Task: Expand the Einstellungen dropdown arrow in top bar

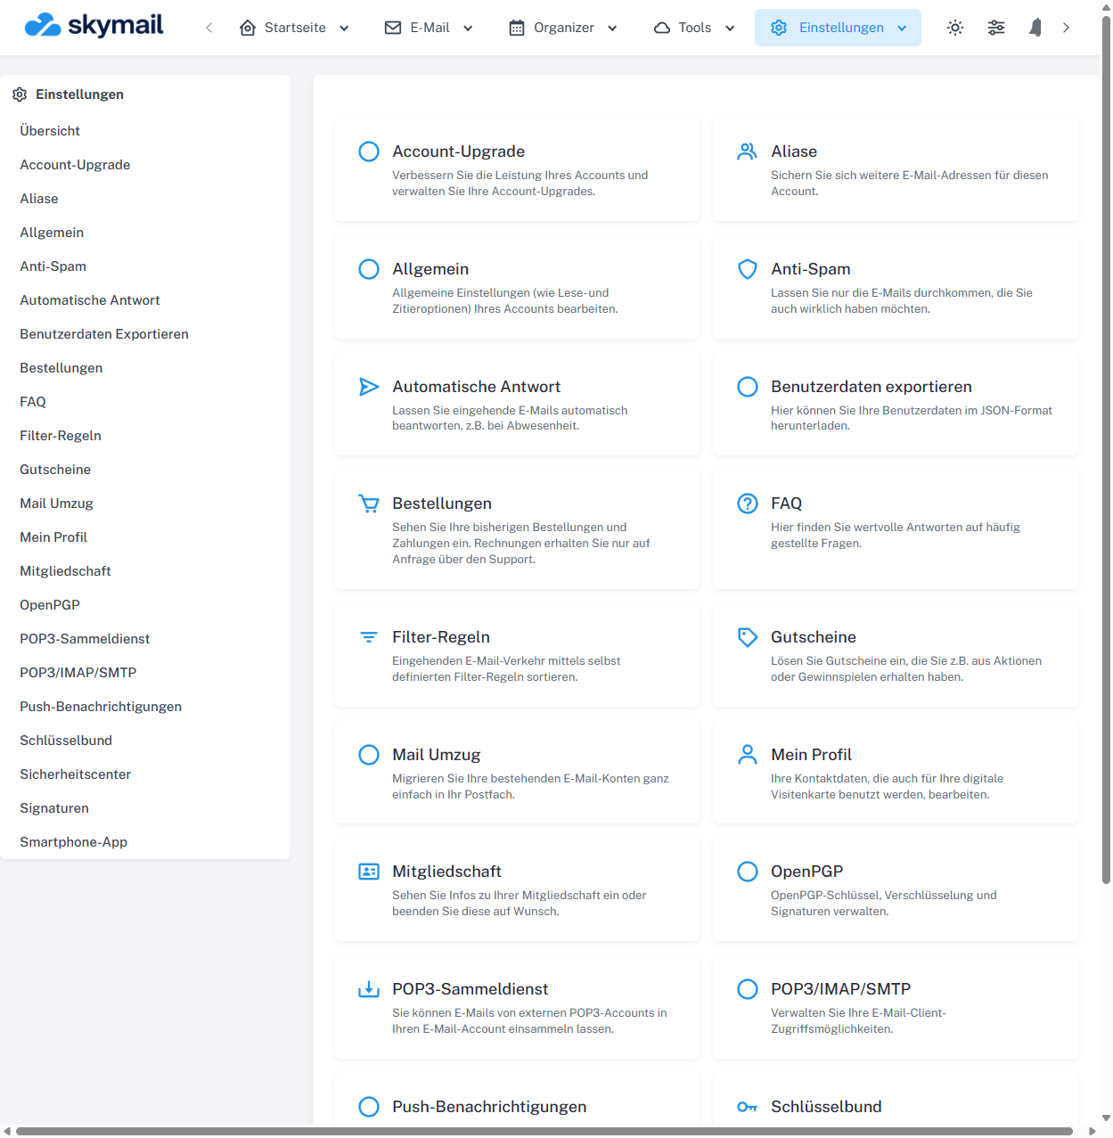Action: pyautogui.click(x=902, y=29)
